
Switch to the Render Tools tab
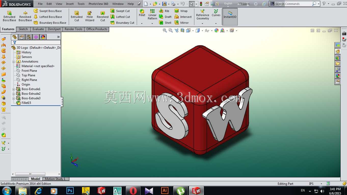(x=73, y=29)
